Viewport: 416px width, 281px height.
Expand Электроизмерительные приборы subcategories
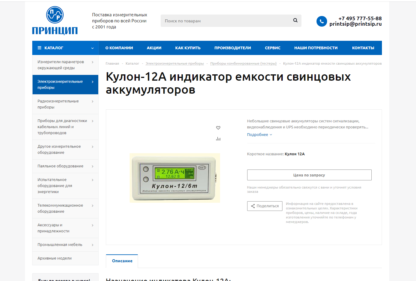92,81
